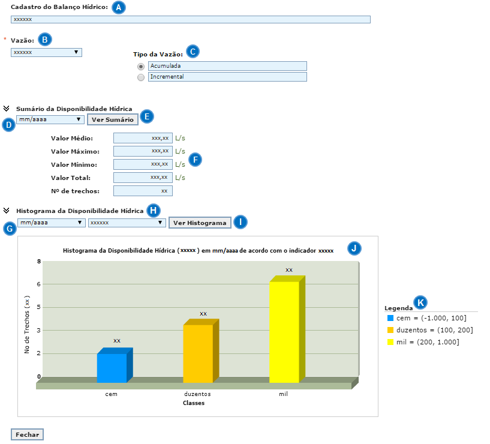Open the Vazão dropdown
The height and width of the screenshot is (444, 490).
[x=46, y=52]
